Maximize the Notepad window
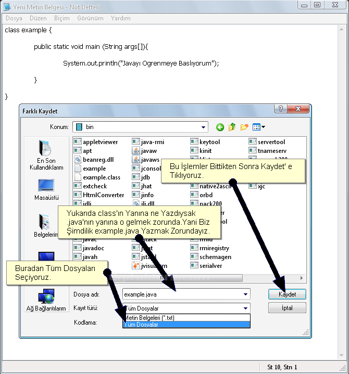The width and height of the screenshot is (349, 374). pyautogui.click(x=317, y=5)
